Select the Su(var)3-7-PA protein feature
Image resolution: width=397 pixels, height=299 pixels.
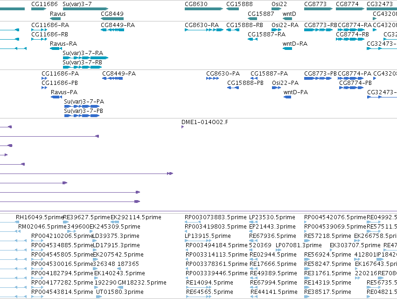(82, 106)
